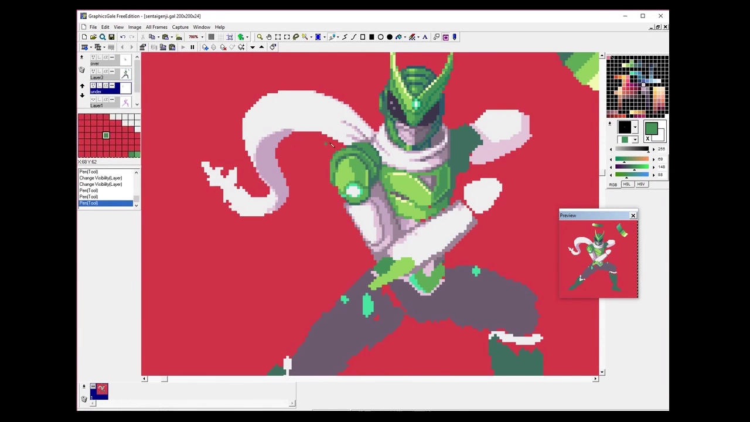Select the rectangle selection tool

tap(278, 37)
